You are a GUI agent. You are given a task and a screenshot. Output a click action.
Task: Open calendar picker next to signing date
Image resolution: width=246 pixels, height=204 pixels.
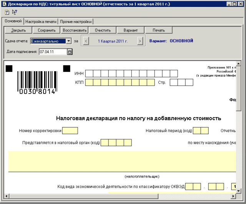click(70, 52)
